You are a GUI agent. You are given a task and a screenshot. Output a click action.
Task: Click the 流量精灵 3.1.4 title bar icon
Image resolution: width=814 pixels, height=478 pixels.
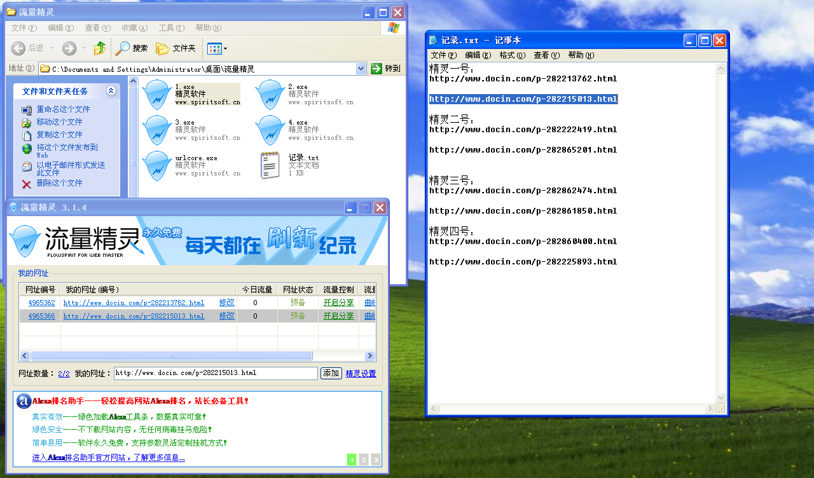(x=13, y=207)
